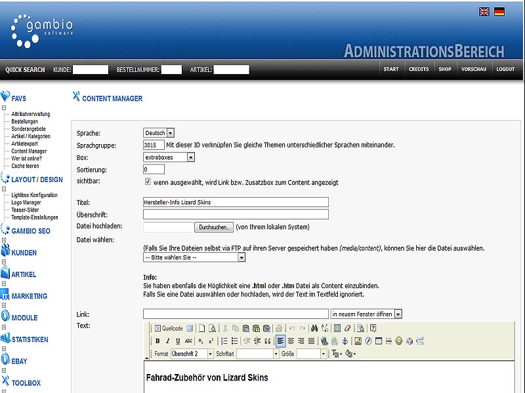Open the Sprache dropdown showing Deutsch
The width and height of the screenshot is (525, 393).
[x=159, y=133]
